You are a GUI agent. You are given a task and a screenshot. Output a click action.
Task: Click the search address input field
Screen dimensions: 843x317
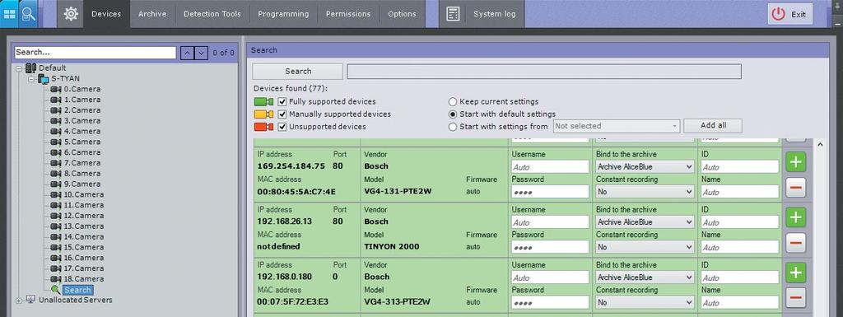point(544,72)
